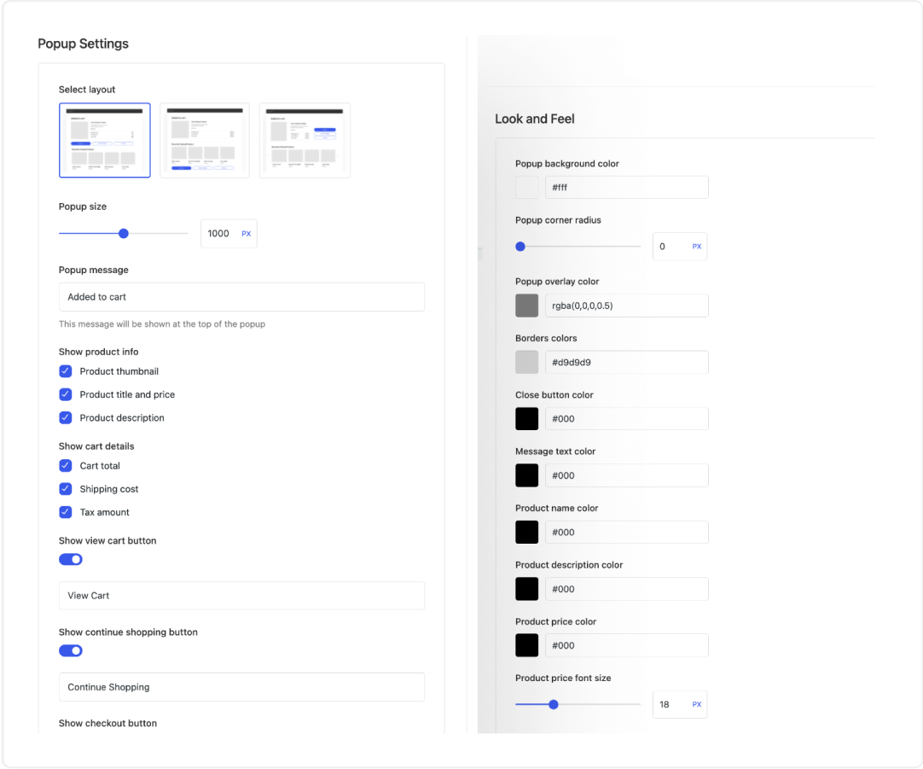Uncheck the Tax amount checkbox
This screenshot has width=923, height=769.
[x=65, y=512]
